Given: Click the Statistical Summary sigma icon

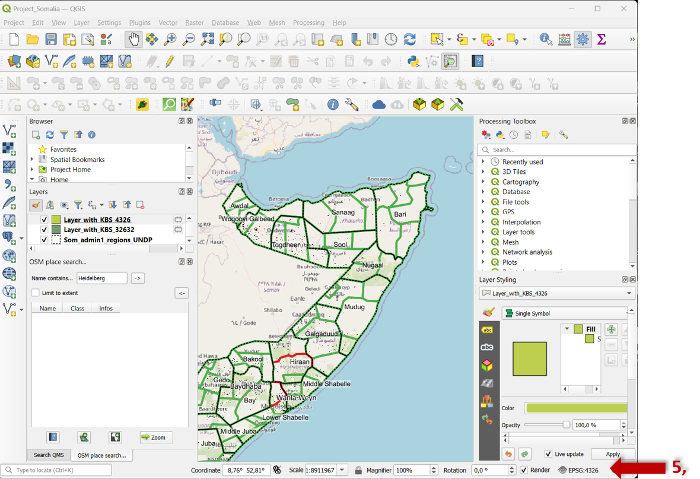Looking at the screenshot, I should (602, 40).
